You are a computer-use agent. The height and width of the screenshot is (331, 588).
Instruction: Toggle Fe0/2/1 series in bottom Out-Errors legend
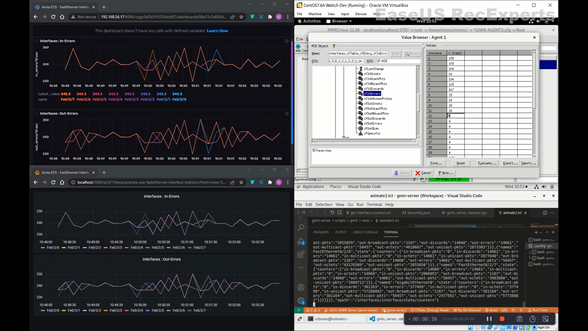[x=71, y=310]
